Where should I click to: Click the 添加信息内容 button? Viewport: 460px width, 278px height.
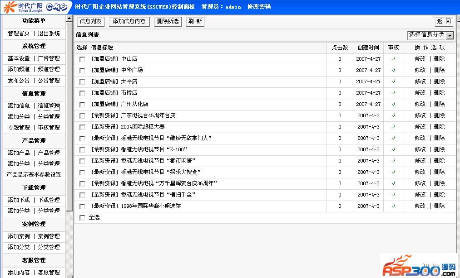pos(129,21)
